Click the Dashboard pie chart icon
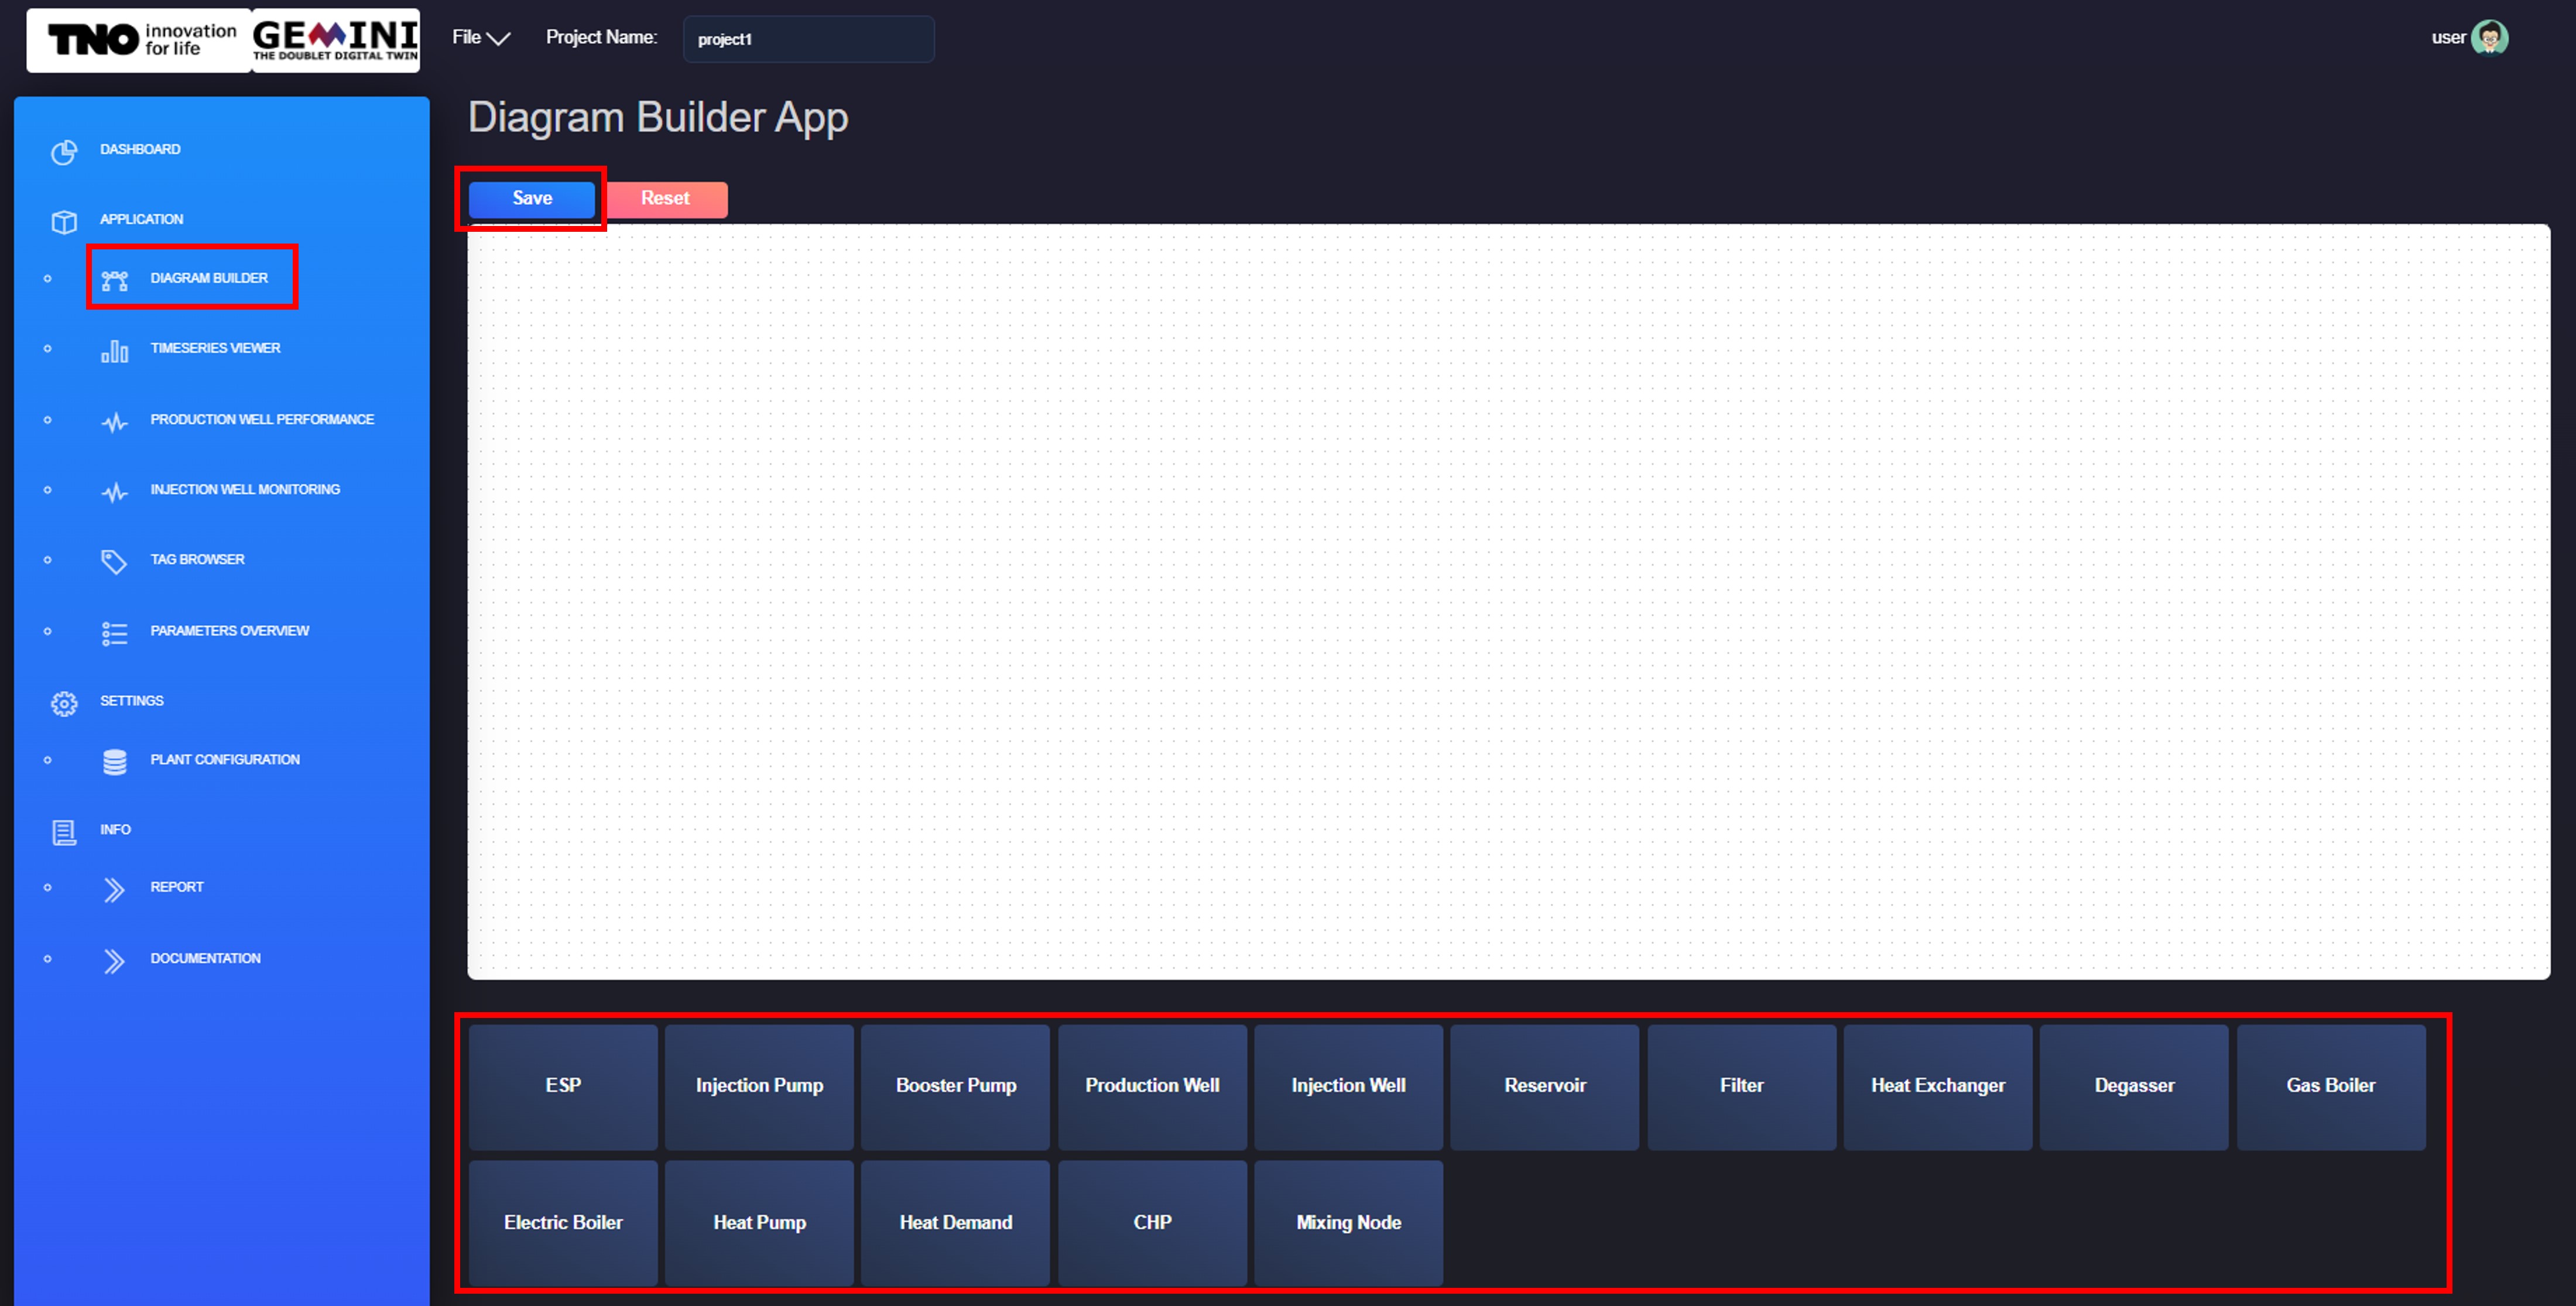This screenshot has height=1306, width=2576. click(64, 152)
